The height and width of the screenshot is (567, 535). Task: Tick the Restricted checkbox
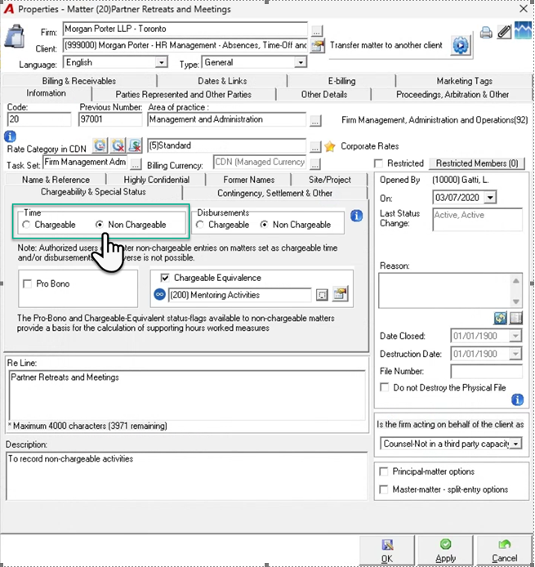pyautogui.click(x=378, y=163)
